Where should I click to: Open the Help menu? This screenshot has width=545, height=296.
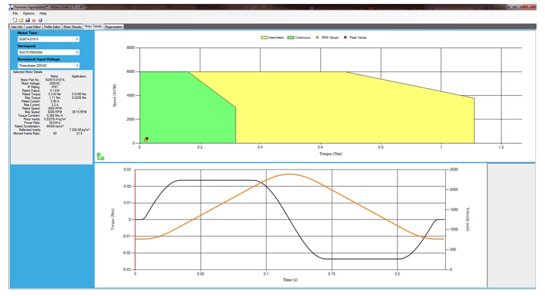pos(43,14)
